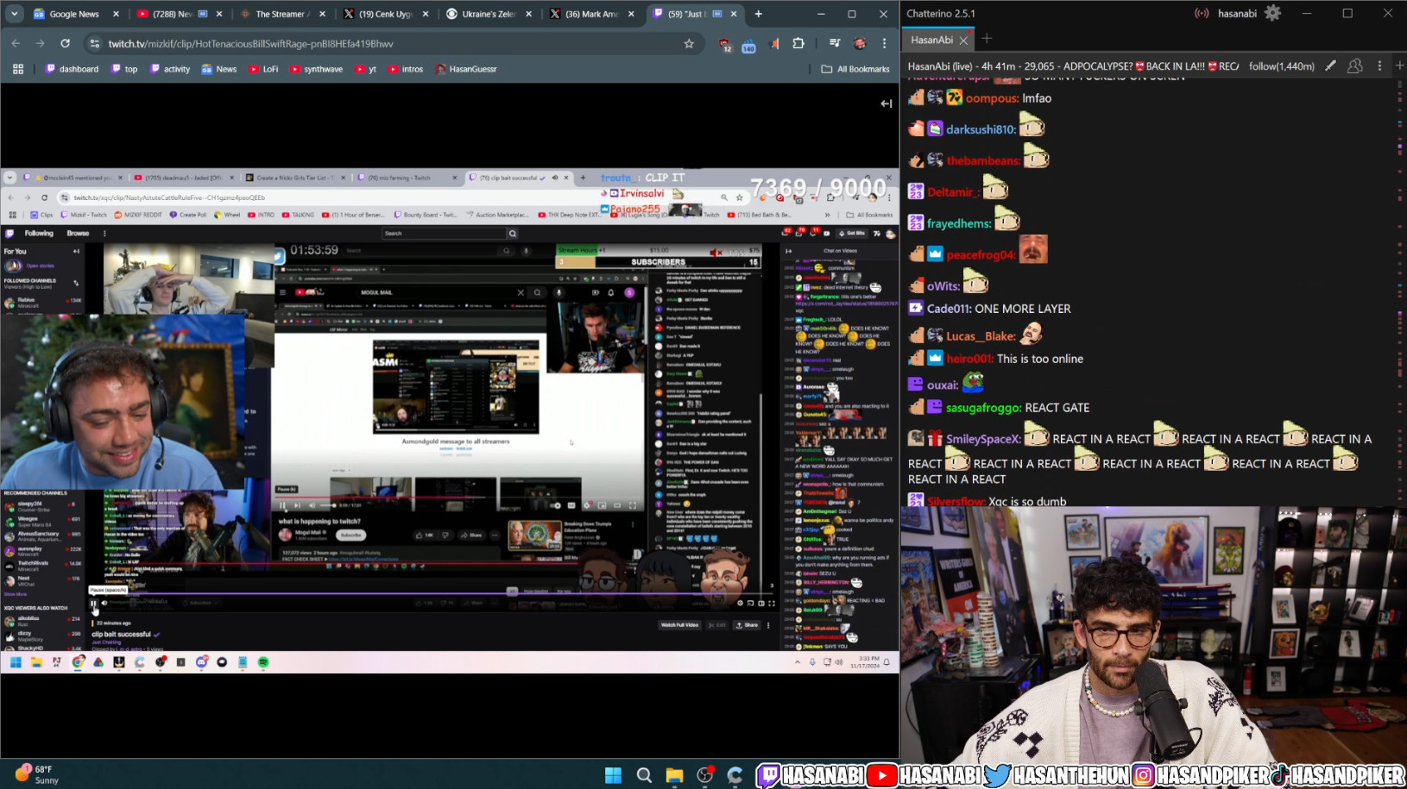The image size is (1407, 789).
Task: Open the dashboard bookmark
Action: pyautogui.click(x=72, y=69)
